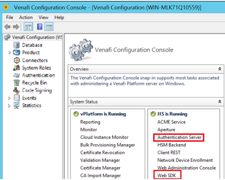Expand the Product tree node arrow

tap(9, 52)
